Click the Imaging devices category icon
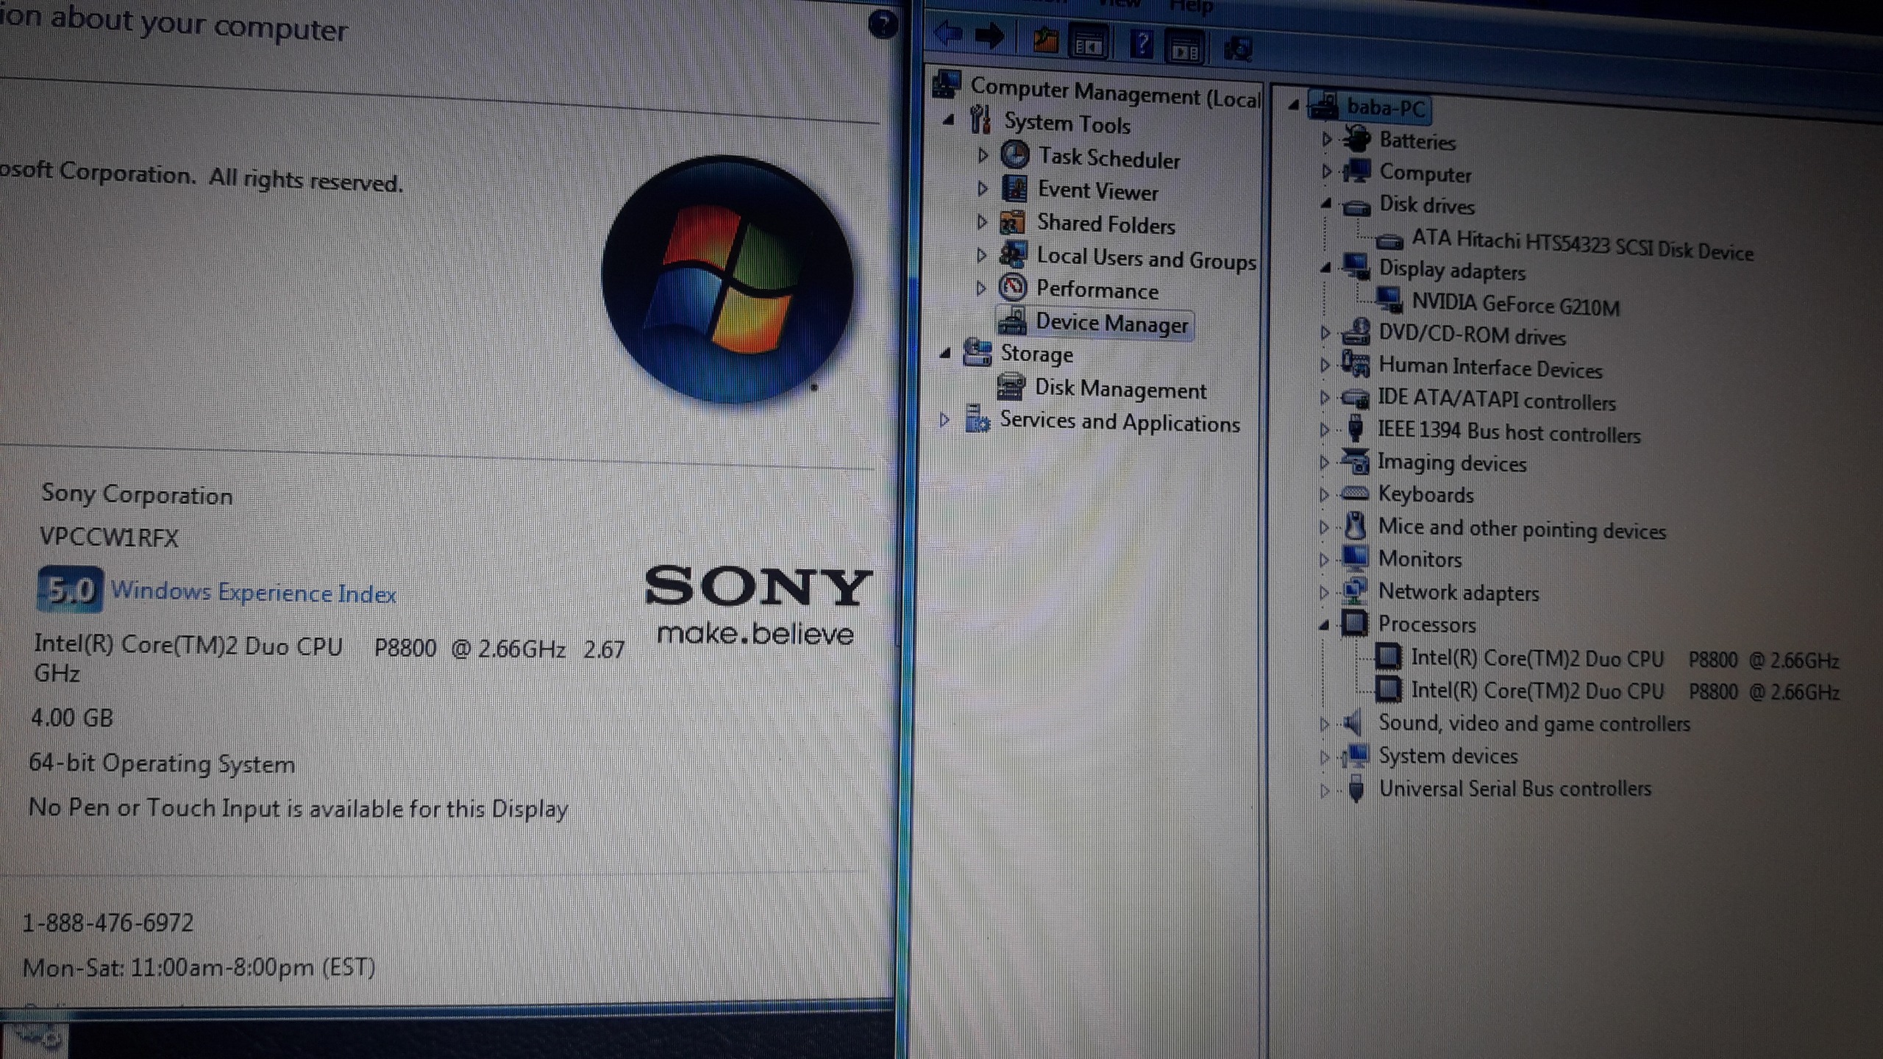The height and width of the screenshot is (1059, 1883). tap(1355, 461)
